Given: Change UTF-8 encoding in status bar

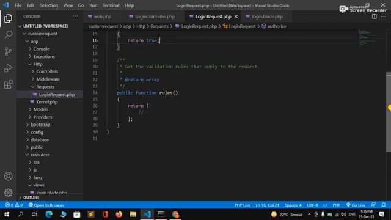Looking at the screenshot, I should pyautogui.click(x=312, y=205).
